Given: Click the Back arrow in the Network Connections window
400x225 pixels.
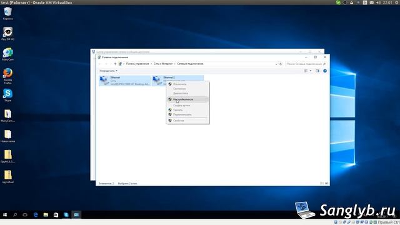Looking at the screenshot, I should 100,64.
